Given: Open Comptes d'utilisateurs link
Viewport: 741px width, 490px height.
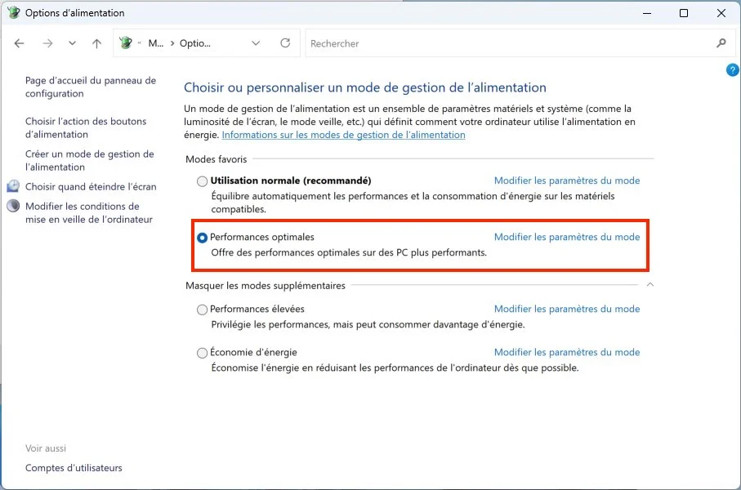Looking at the screenshot, I should [x=74, y=468].
